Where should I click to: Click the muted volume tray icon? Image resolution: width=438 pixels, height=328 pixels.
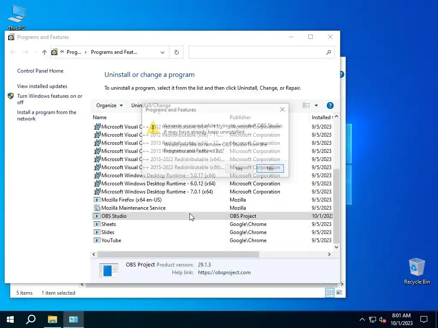(382, 319)
